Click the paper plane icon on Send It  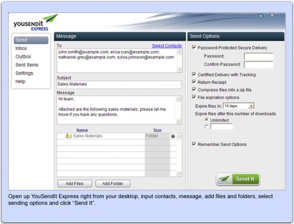coord(225,179)
